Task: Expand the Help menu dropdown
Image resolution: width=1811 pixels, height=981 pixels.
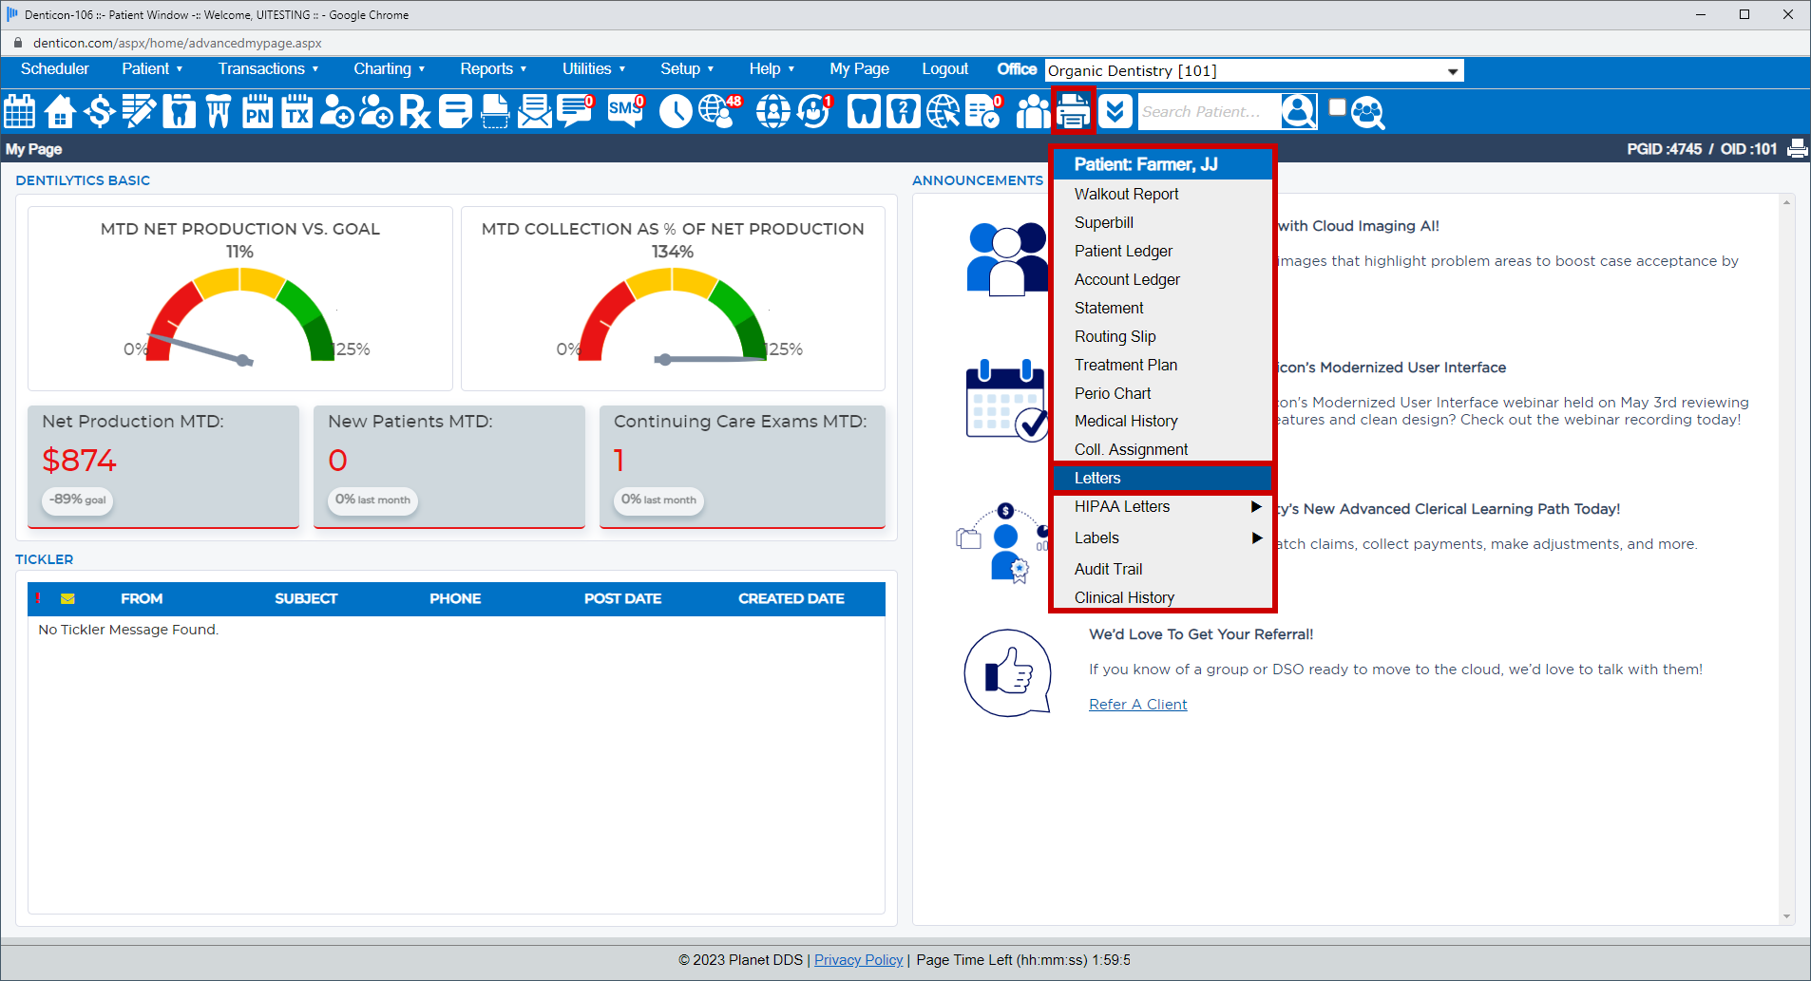Action: tap(771, 68)
